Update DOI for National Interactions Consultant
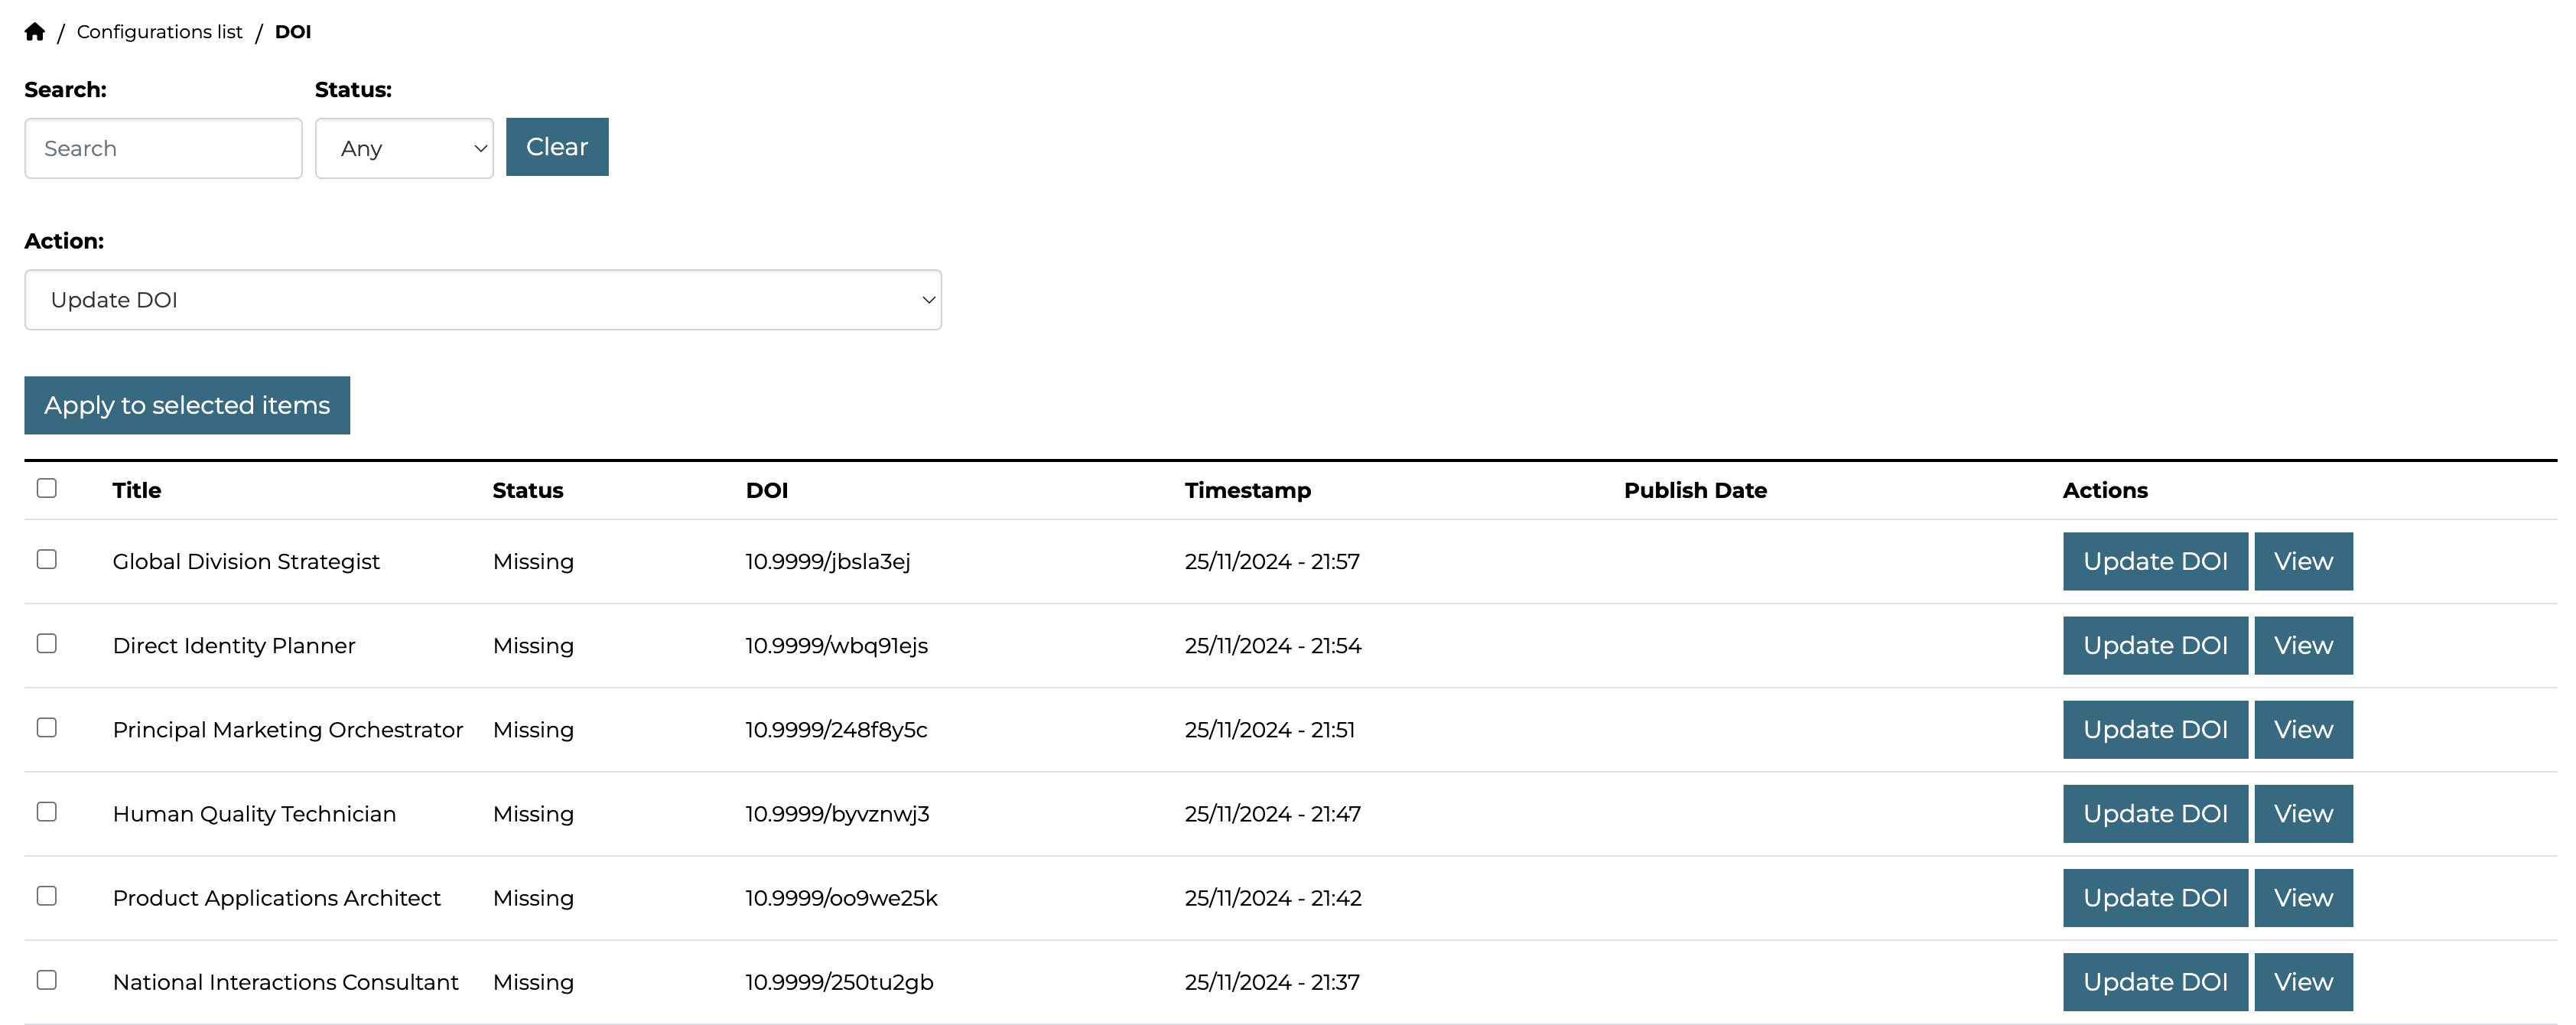Screen dimensions: 2576x1025 point(2155,981)
